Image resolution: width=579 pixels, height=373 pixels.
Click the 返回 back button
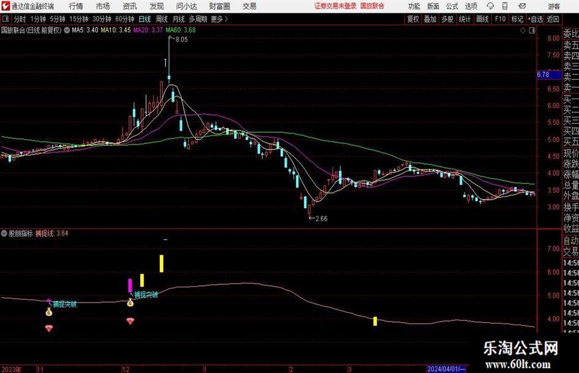pos(553,19)
